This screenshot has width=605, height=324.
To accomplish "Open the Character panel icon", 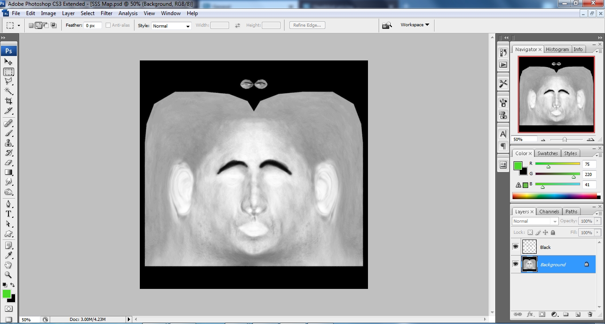I will (x=503, y=134).
